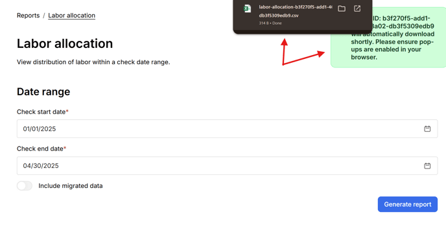Screen dimensions: 446x247
Task: Click the Check start date label
Action: 41,112
